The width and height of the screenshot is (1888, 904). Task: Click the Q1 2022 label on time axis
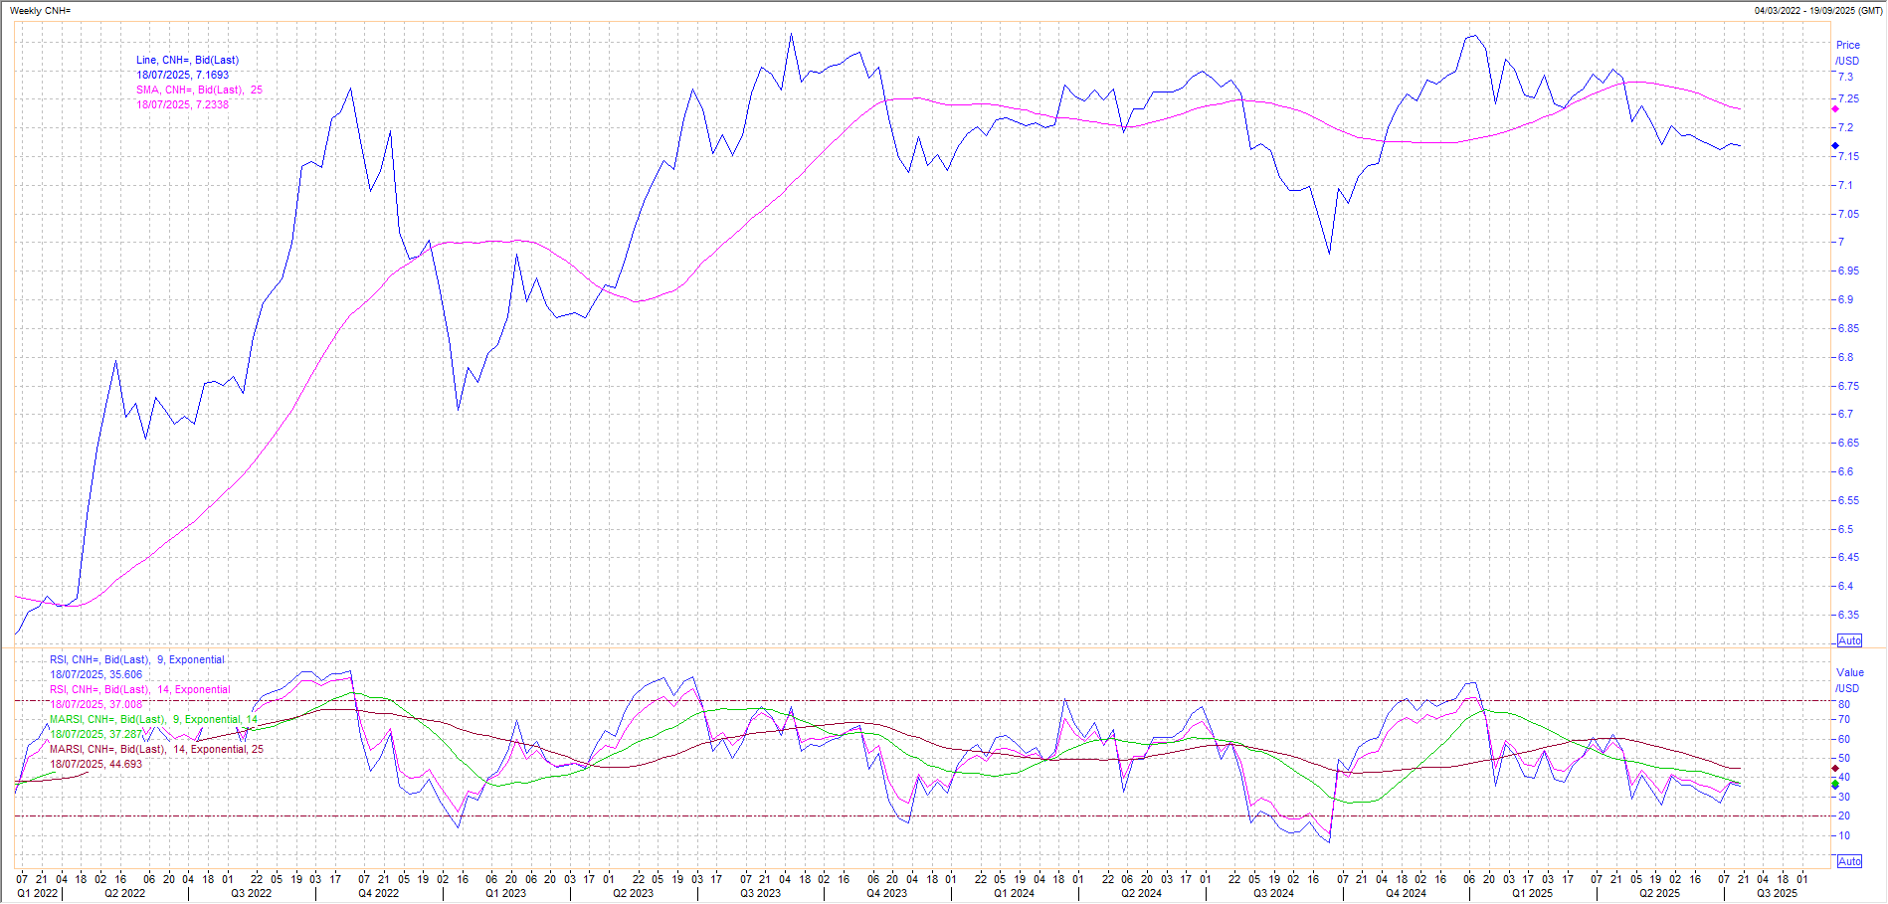click(38, 893)
